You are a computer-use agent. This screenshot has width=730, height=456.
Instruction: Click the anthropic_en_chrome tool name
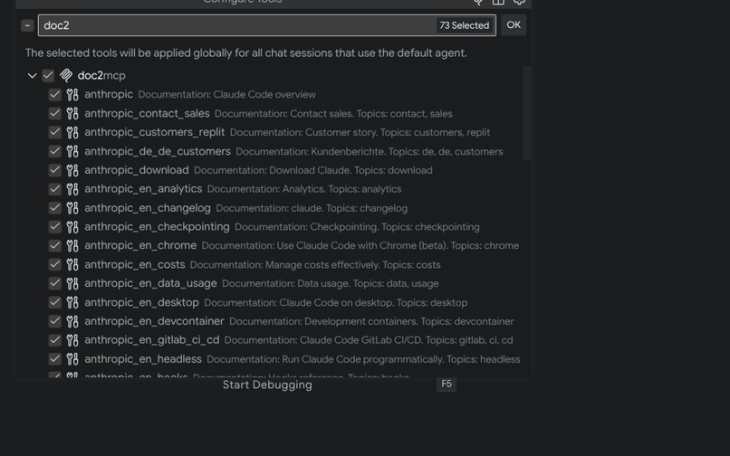coord(140,245)
